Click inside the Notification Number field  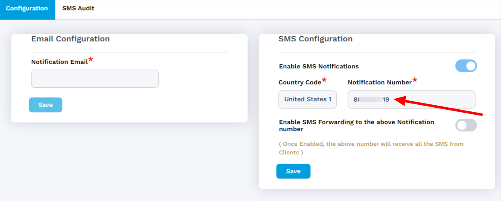(412, 99)
